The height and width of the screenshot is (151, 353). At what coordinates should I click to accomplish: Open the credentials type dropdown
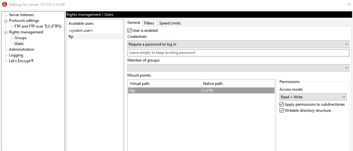pyautogui.click(x=238, y=44)
